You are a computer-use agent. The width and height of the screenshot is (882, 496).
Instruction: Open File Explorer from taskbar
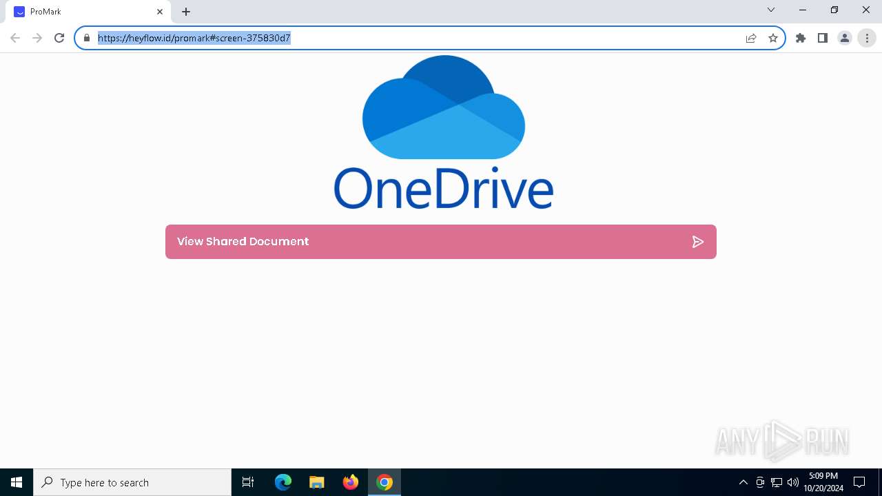(x=317, y=482)
